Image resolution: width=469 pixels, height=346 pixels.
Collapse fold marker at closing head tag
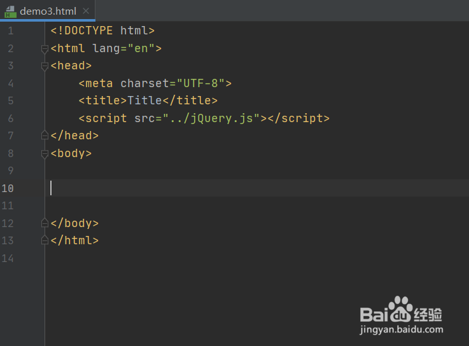45,135
